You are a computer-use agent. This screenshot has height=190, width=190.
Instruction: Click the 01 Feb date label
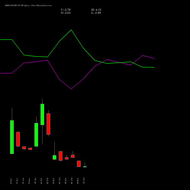point(41,181)
